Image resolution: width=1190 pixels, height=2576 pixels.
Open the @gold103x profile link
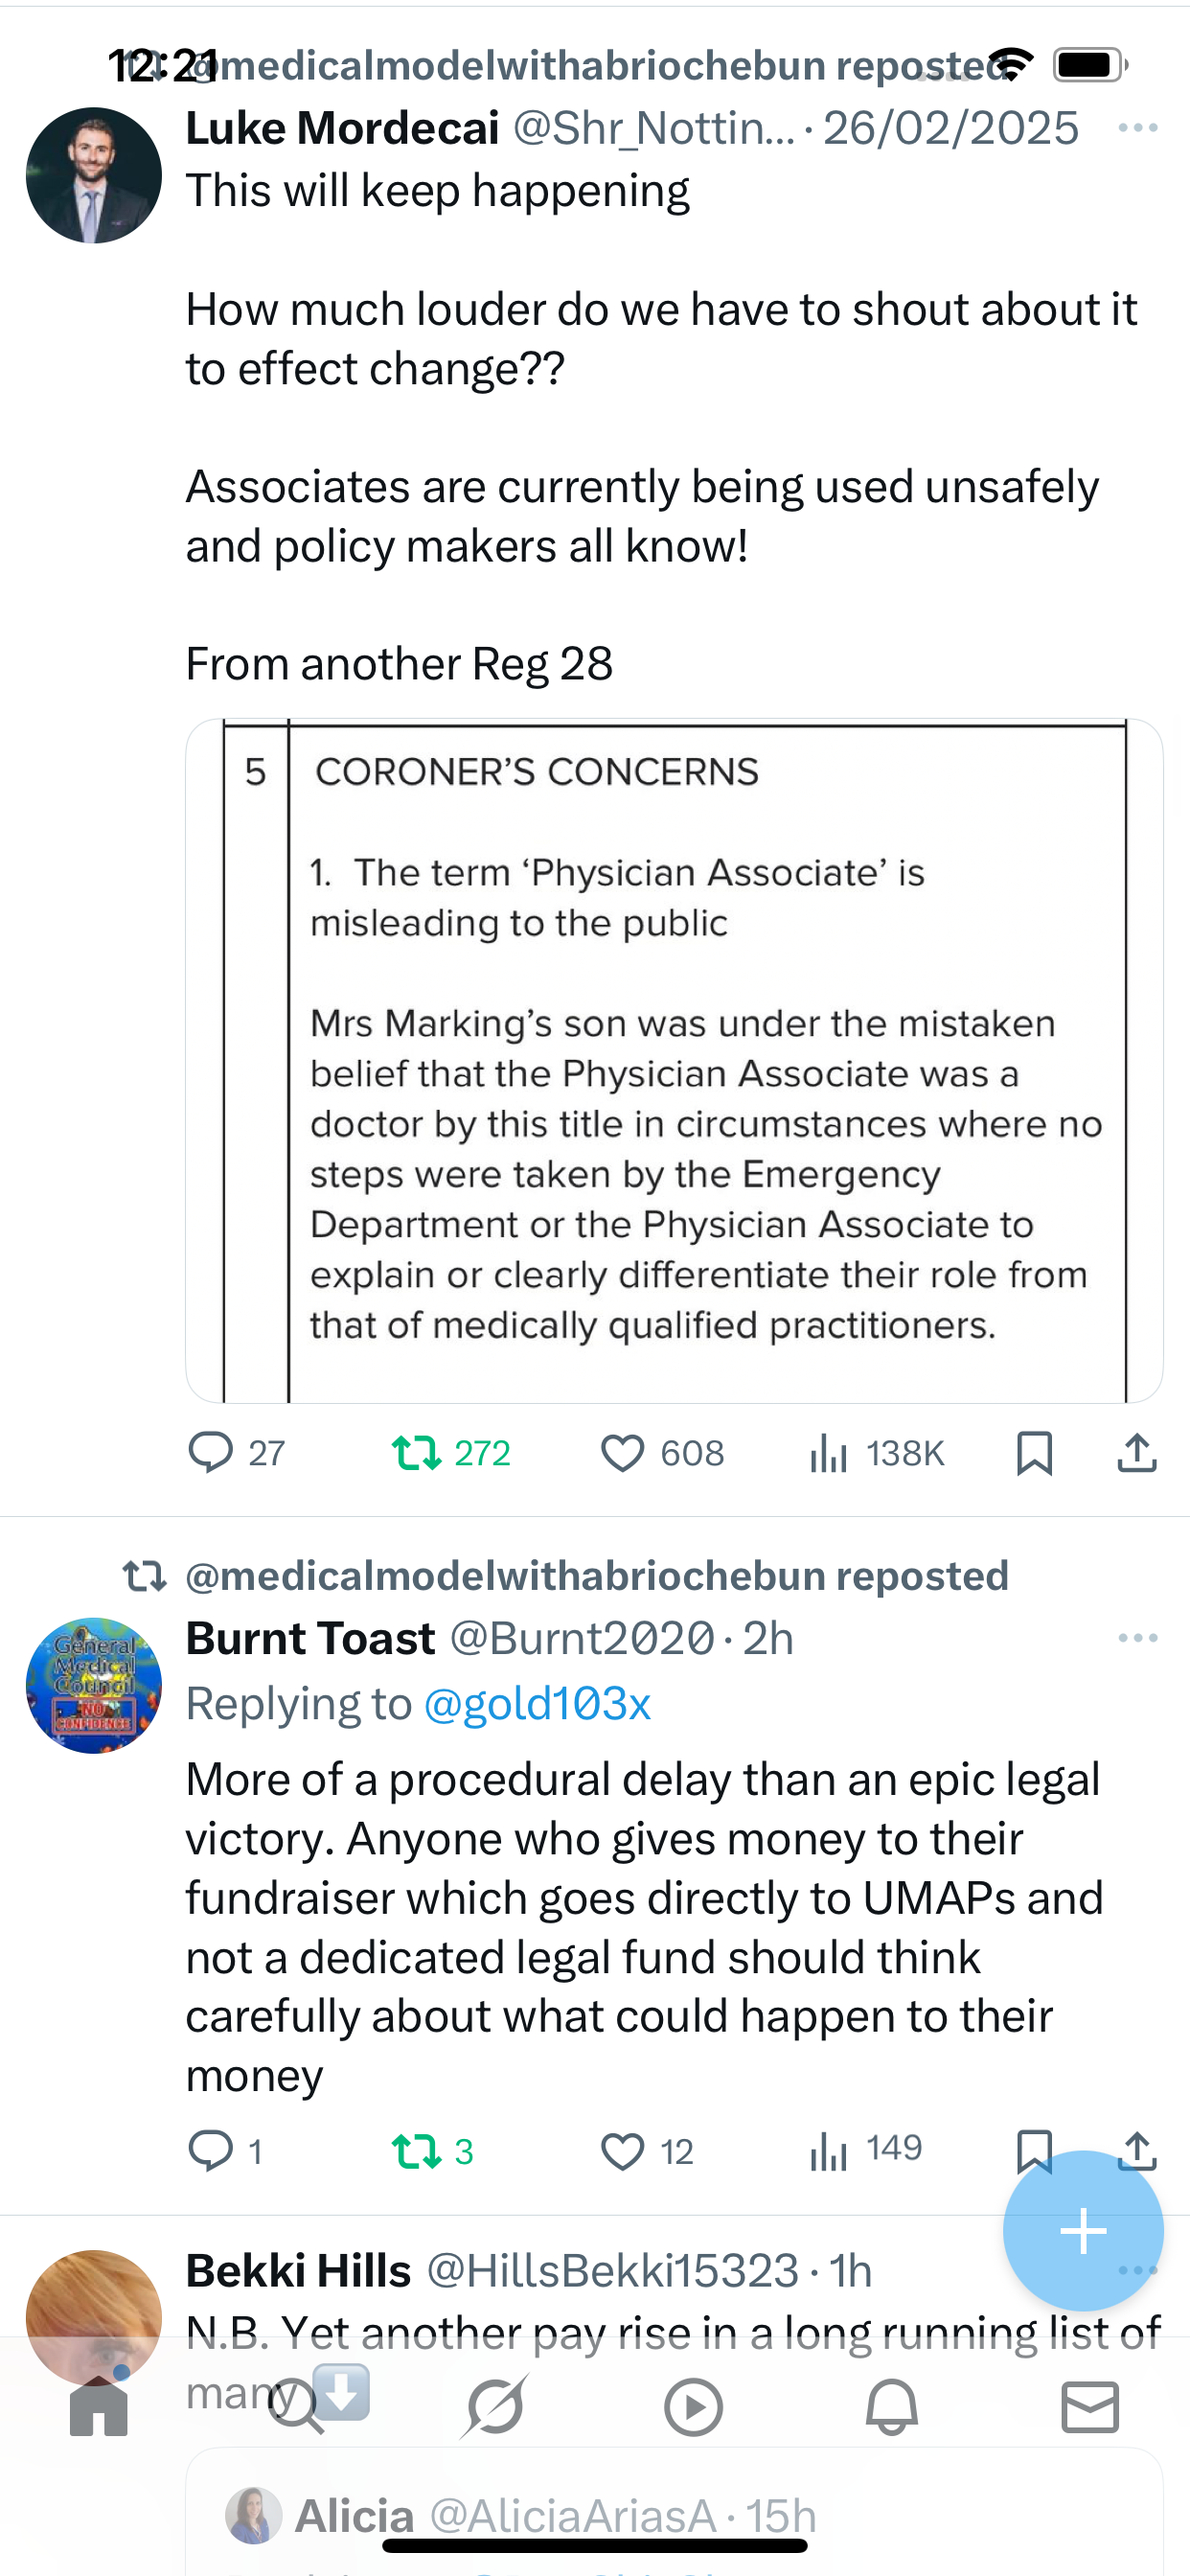pyautogui.click(x=537, y=1703)
